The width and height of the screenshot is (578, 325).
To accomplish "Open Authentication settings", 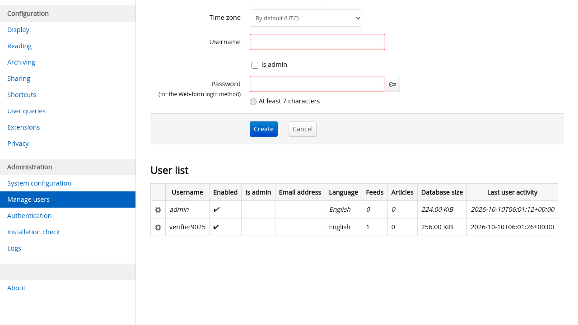I will pyautogui.click(x=29, y=216).
